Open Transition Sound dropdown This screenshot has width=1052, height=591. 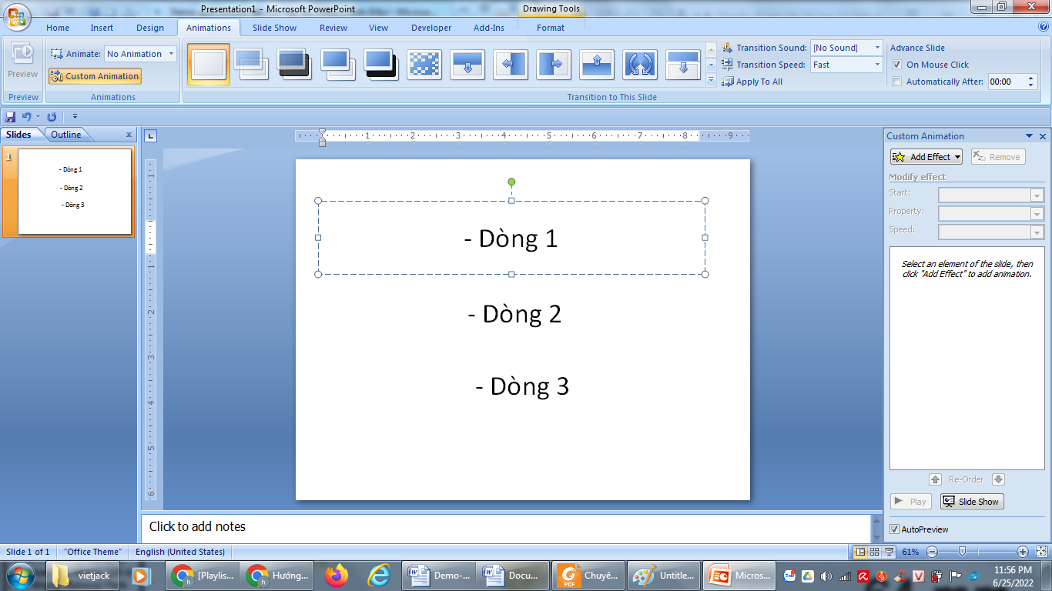point(876,48)
